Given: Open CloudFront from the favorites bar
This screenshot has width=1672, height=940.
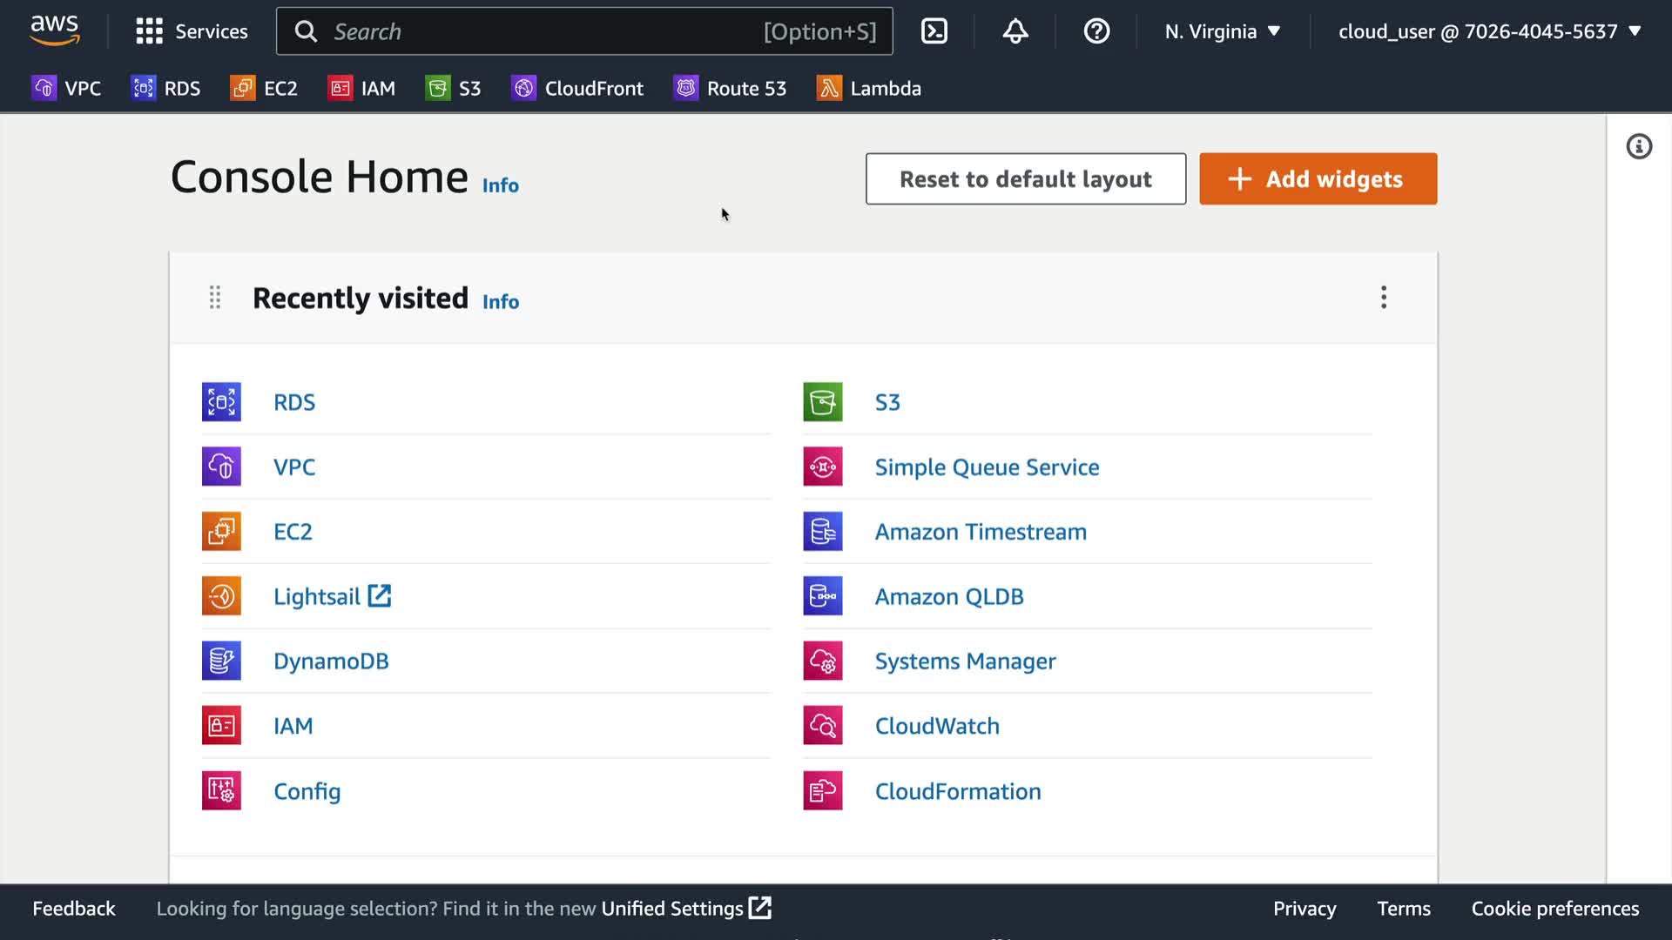Looking at the screenshot, I should click(x=577, y=88).
